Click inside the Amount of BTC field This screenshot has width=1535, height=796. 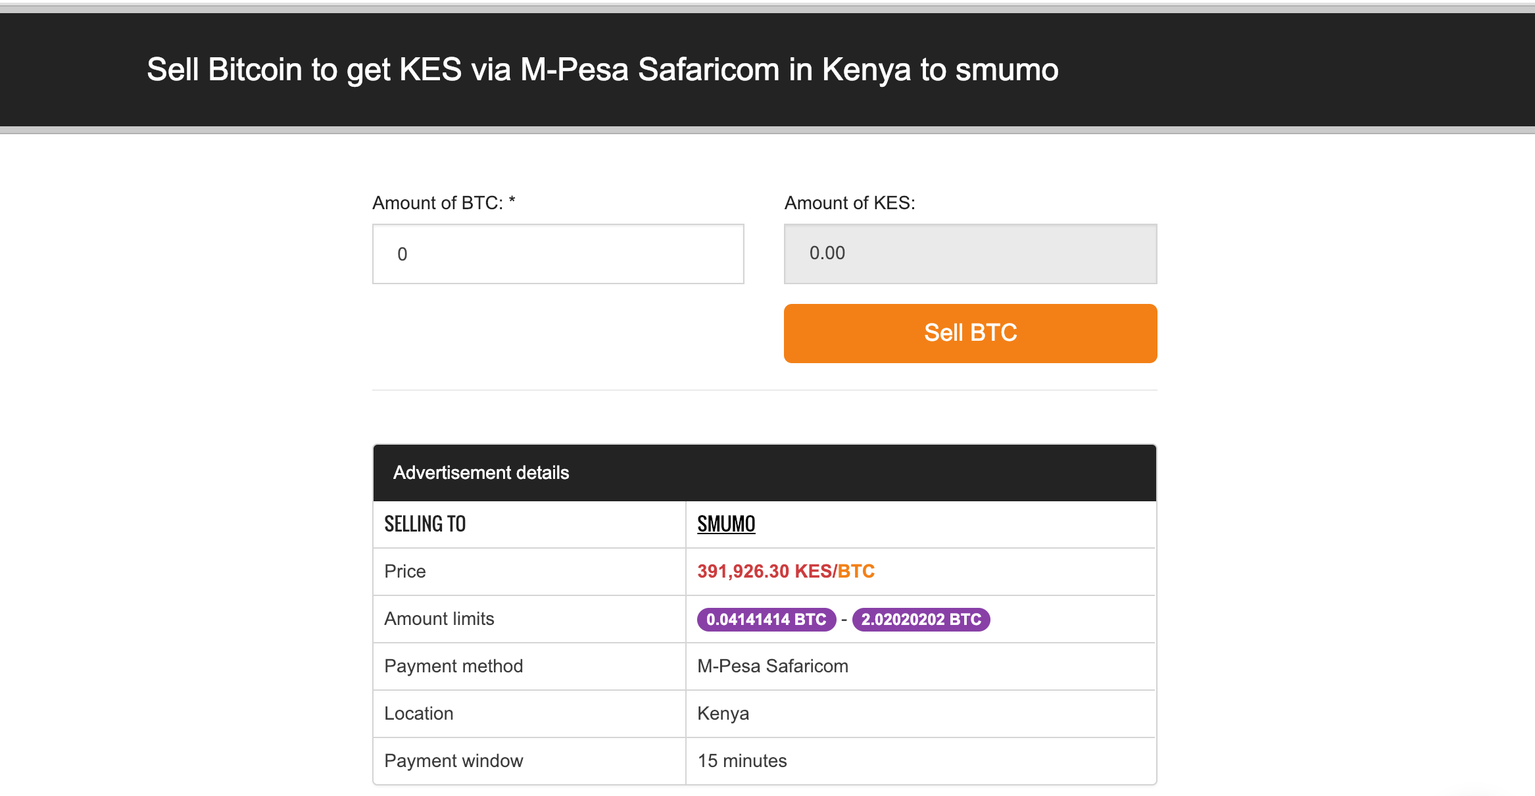(x=558, y=254)
